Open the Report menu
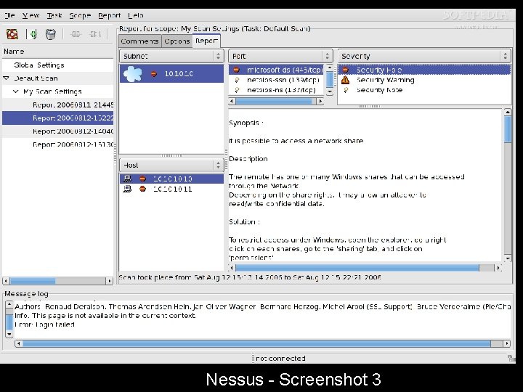 (x=109, y=15)
